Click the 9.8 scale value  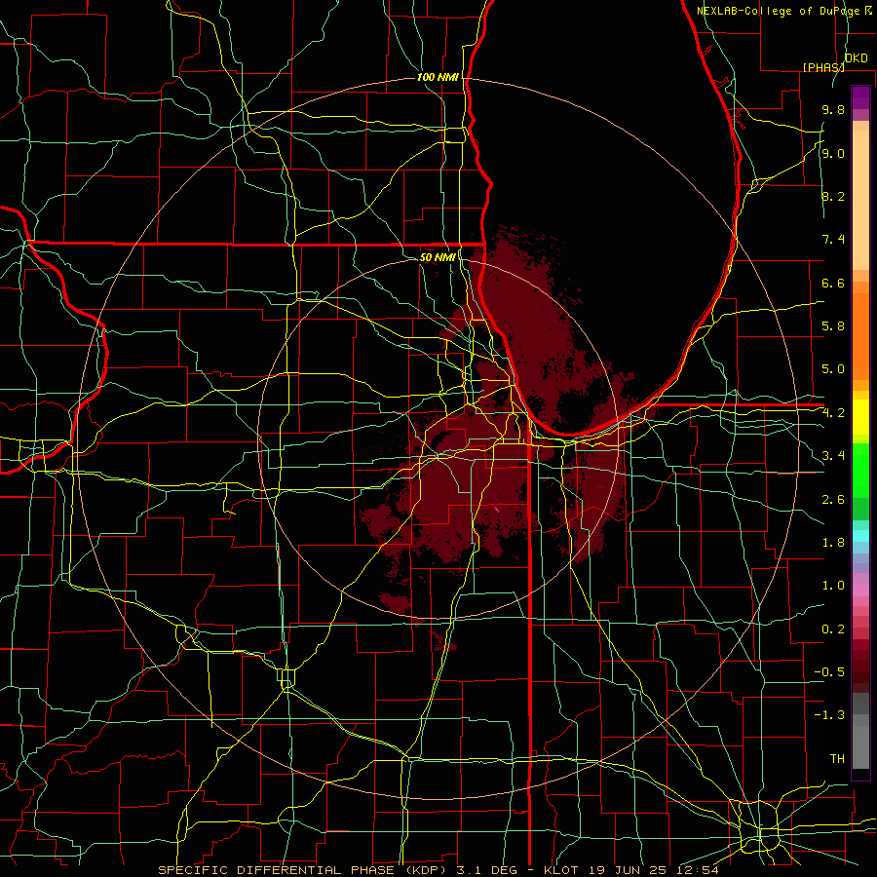point(833,109)
